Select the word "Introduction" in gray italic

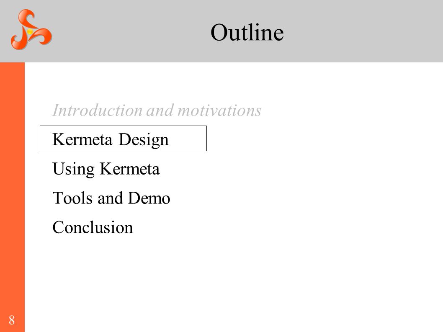click(98, 110)
